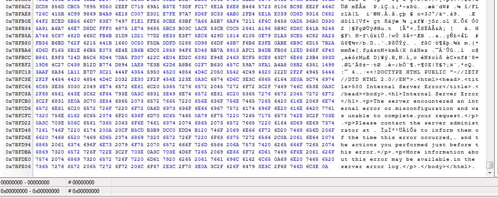Select address 0x7BFBCC in the offset column

(x=18, y=57)
